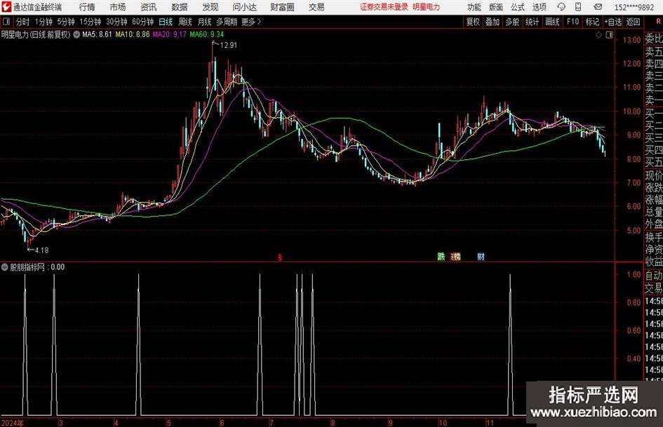Click the 2024年 date axis label
Image resolution: width=663 pixels, height=427 pixels.
(13, 423)
